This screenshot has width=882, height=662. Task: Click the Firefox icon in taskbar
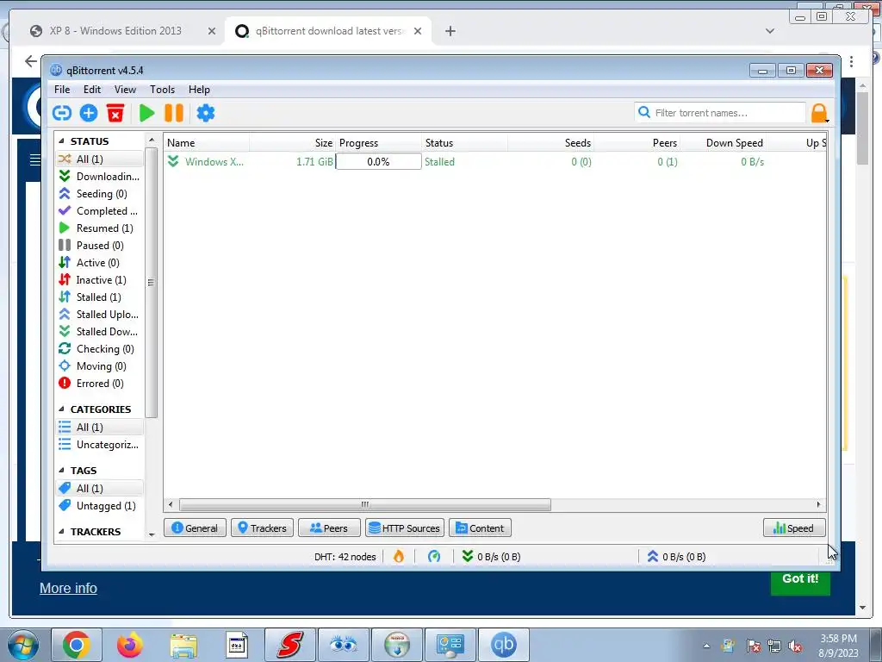point(130,645)
